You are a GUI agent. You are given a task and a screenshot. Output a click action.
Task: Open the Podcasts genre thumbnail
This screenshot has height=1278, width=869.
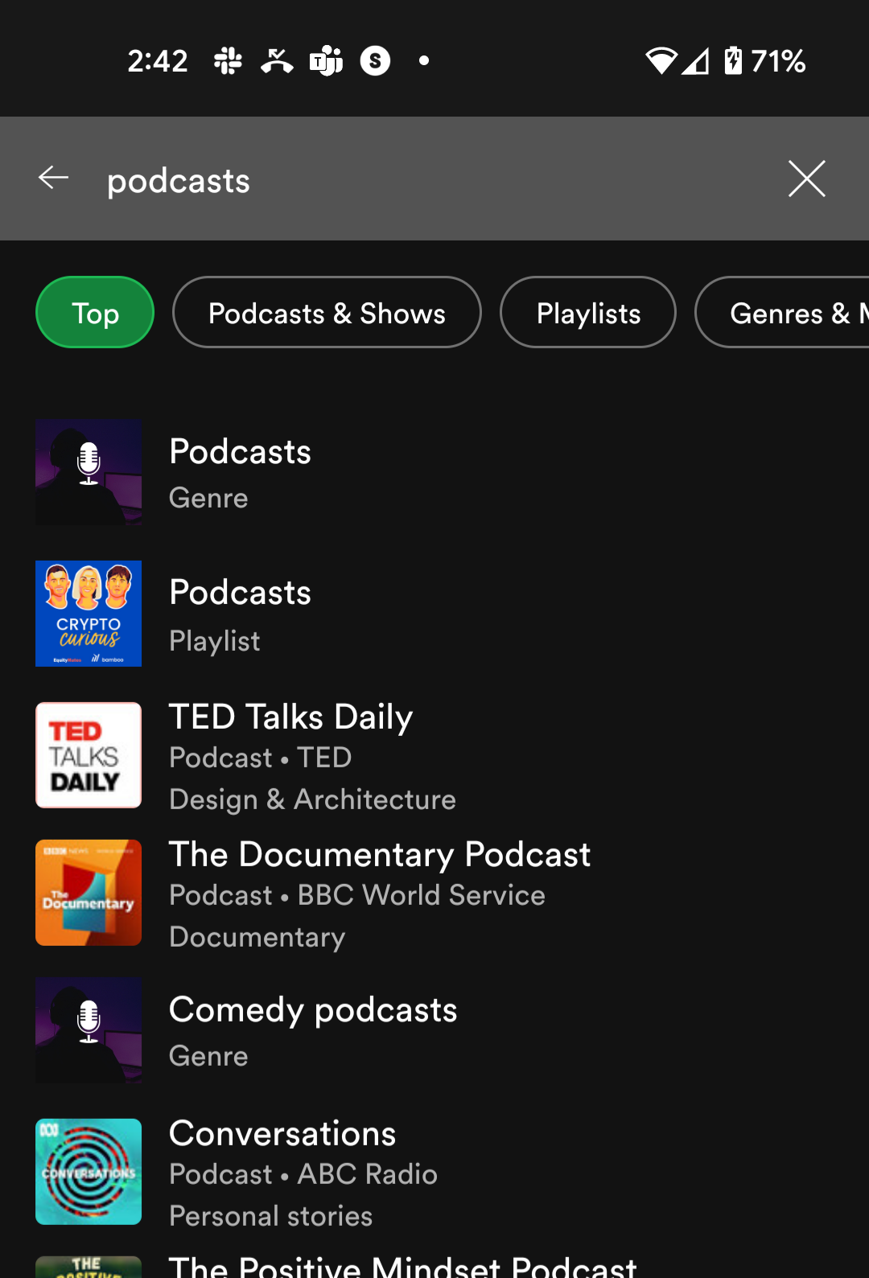click(x=89, y=472)
